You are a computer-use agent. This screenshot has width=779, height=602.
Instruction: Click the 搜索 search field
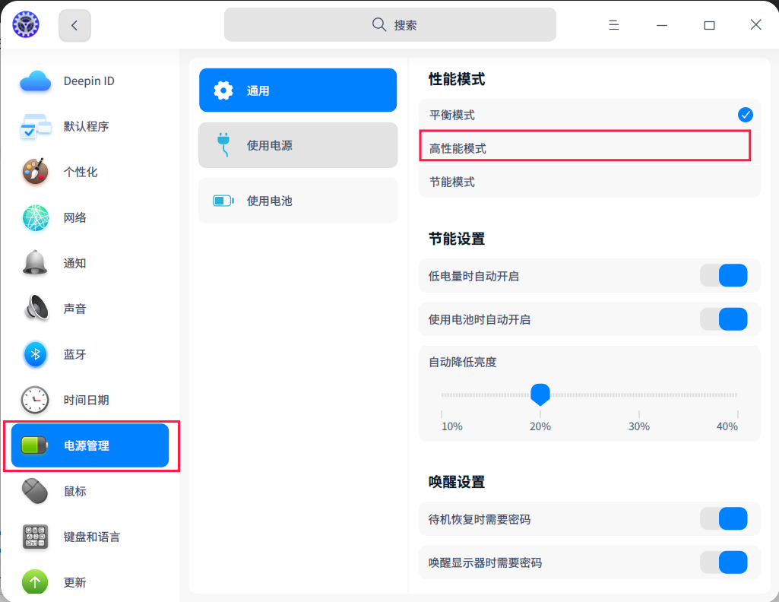click(x=389, y=24)
